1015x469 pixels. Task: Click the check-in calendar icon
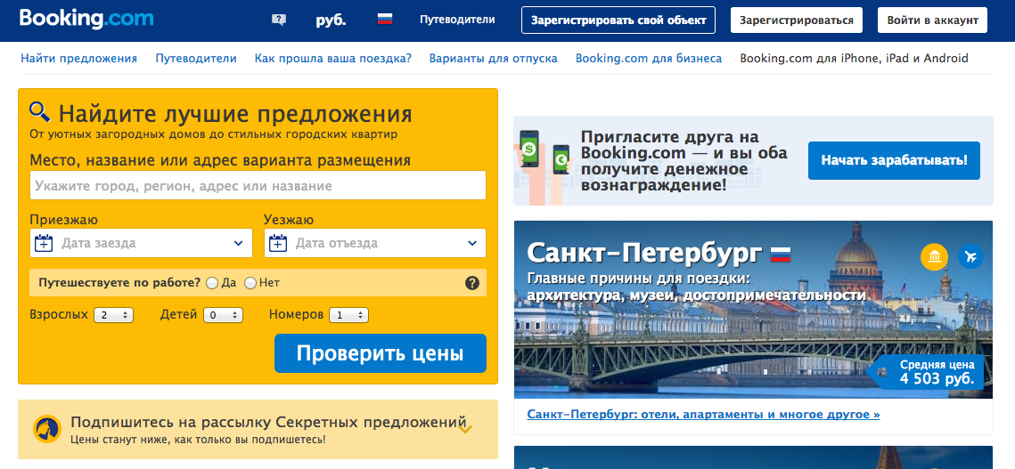pyautogui.click(x=44, y=243)
